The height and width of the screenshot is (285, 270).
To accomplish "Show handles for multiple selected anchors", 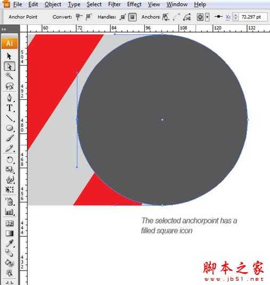I will point(123,17).
